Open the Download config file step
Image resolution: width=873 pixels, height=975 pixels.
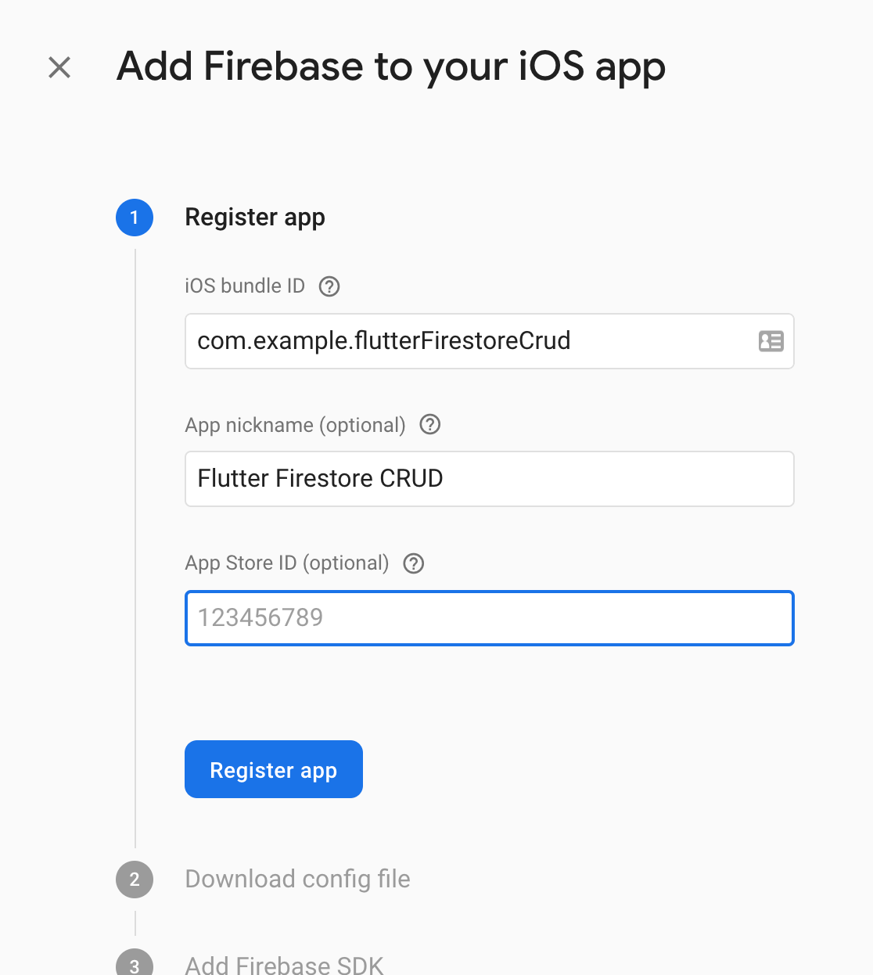tap(297, 880)
